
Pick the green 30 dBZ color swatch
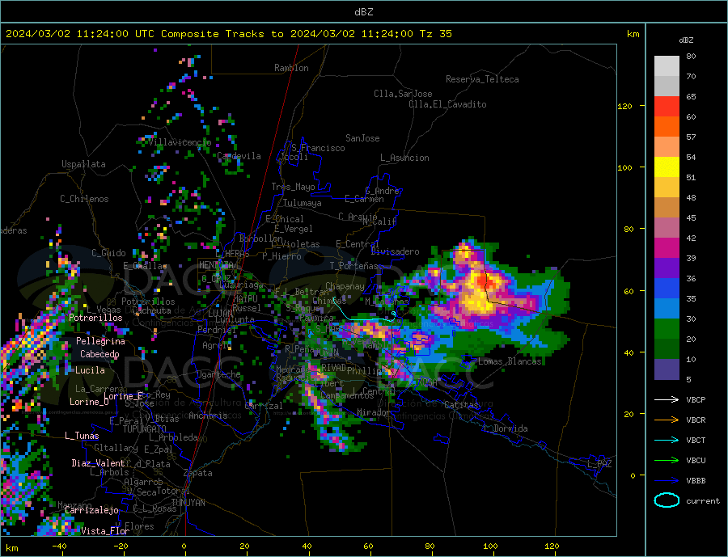[667, 329]
